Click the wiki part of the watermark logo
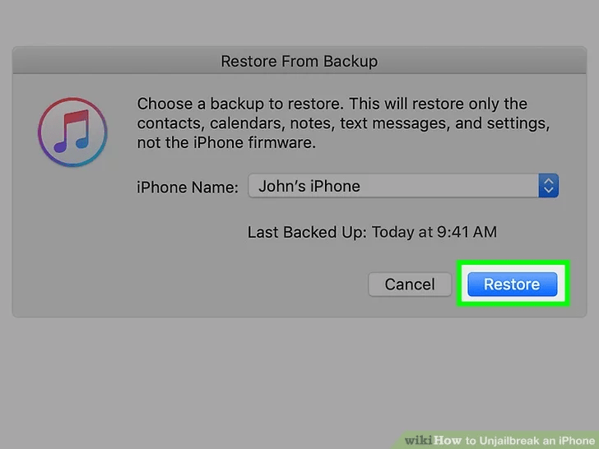 (x=418, y=440)
